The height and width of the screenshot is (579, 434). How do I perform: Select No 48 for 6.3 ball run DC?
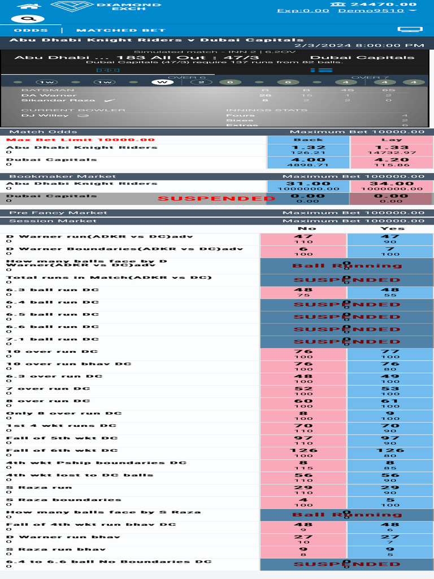point(303,292)
